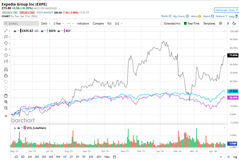Expand drawing-line tool submenu arrow

[9, 31]
